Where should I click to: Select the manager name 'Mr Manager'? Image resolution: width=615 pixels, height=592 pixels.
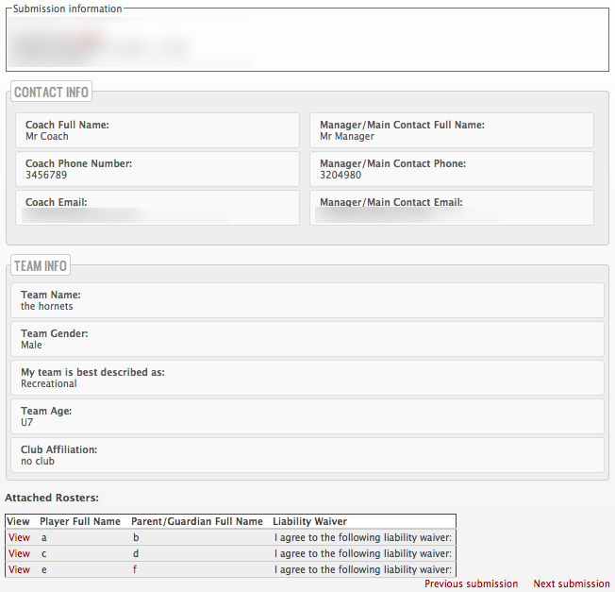[x=347, y=136]
